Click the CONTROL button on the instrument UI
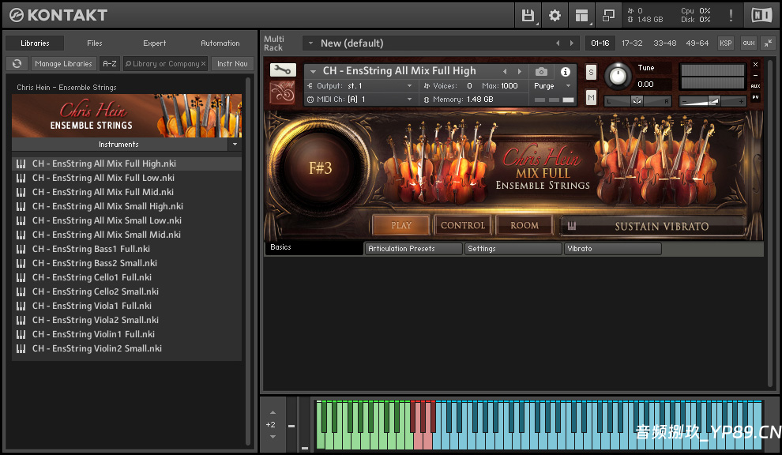 [x=462, y=225]
